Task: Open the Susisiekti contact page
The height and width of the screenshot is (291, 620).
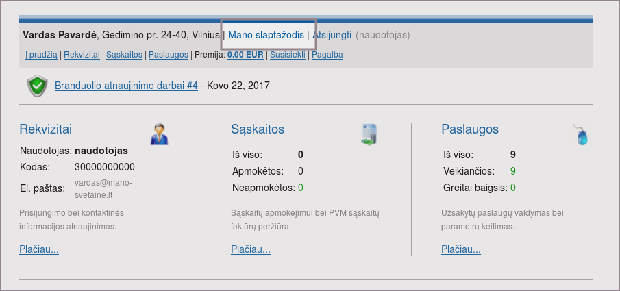Action: click(x=288, y=54)
